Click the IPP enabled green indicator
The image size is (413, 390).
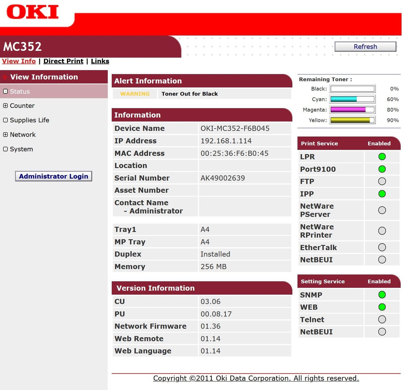click(382, 194)
